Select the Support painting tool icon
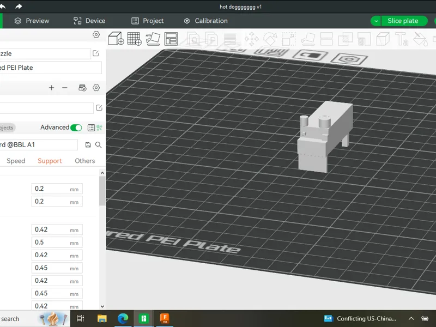 tap(364, 39)
